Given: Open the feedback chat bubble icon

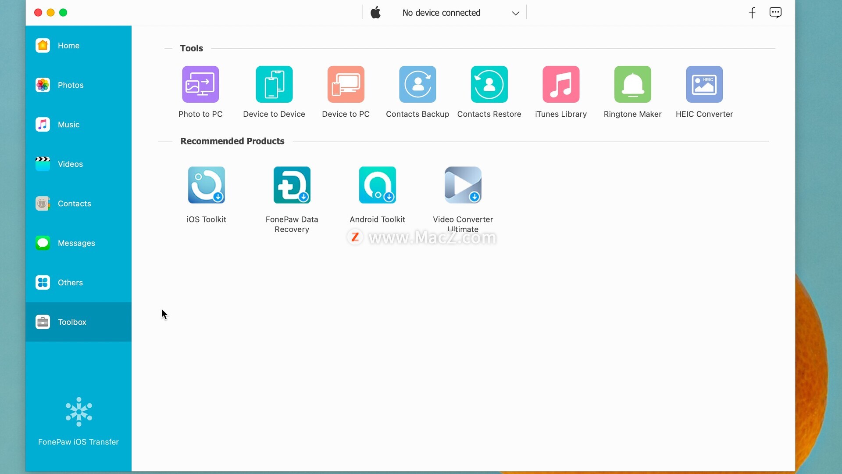Looking at the screenshot, I should point(775,12).
